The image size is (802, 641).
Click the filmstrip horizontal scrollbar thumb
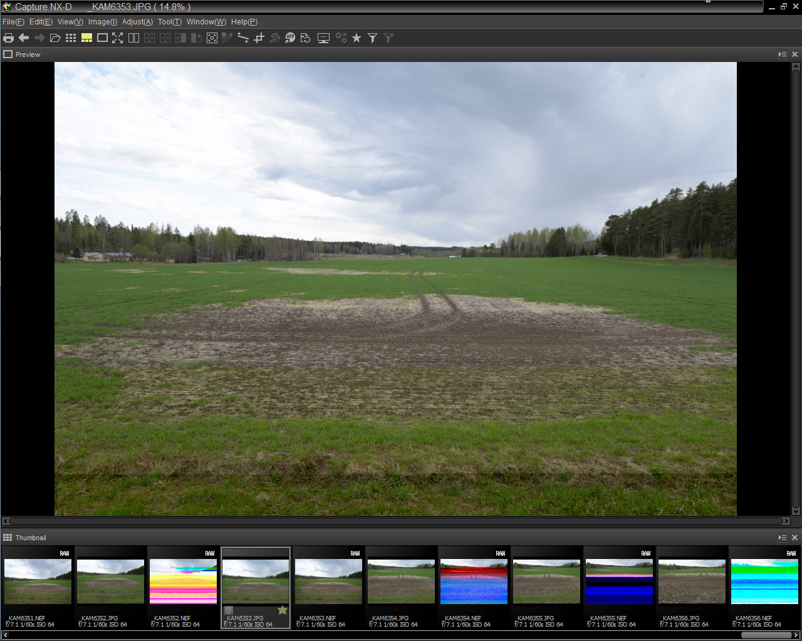click(767, 635)
